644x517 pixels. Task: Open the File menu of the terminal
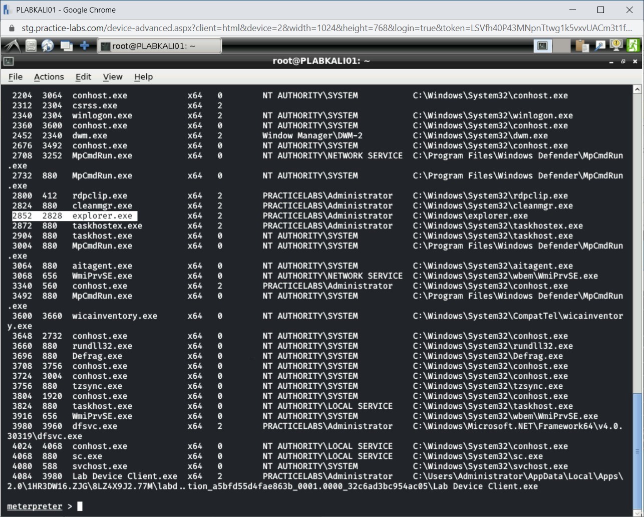[15, 77]
